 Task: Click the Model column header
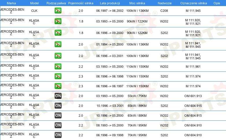(34, 3)
